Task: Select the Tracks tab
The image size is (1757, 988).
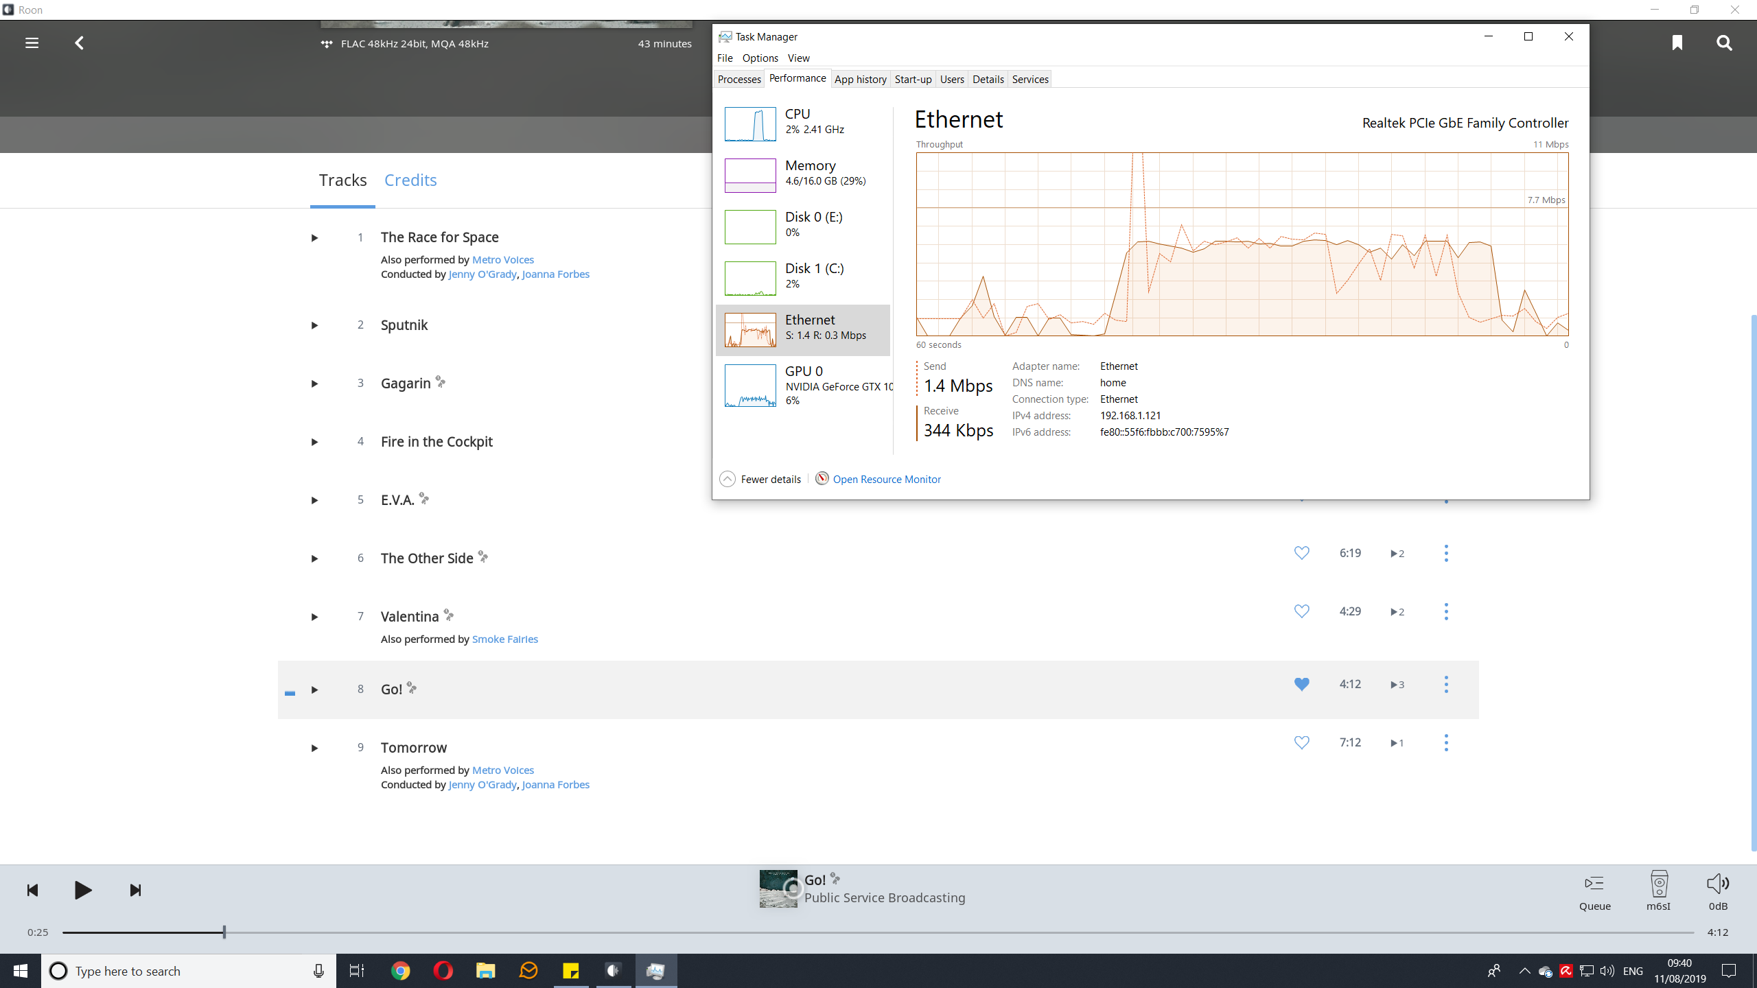Action: pyautogui.click(x=342, y=180)
